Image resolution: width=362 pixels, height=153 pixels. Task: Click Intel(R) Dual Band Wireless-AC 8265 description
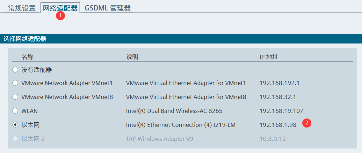tap(174, 111)
